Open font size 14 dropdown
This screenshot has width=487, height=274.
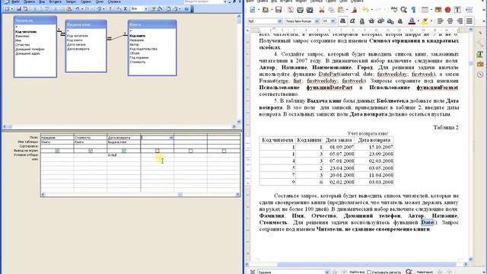click(333, 21)
